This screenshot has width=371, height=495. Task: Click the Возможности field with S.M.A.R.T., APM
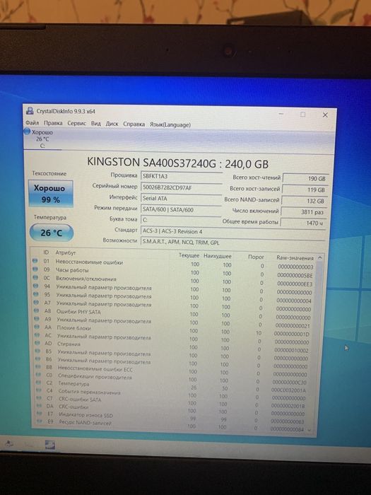232,243
